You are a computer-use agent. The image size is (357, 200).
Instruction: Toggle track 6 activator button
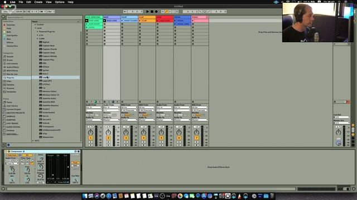click(179, 138)
